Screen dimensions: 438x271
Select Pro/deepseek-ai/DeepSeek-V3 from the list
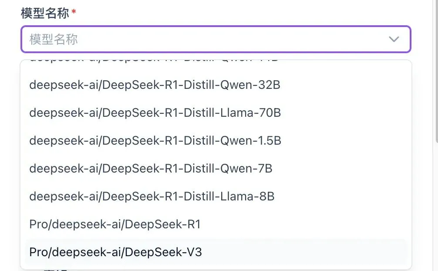115,252
